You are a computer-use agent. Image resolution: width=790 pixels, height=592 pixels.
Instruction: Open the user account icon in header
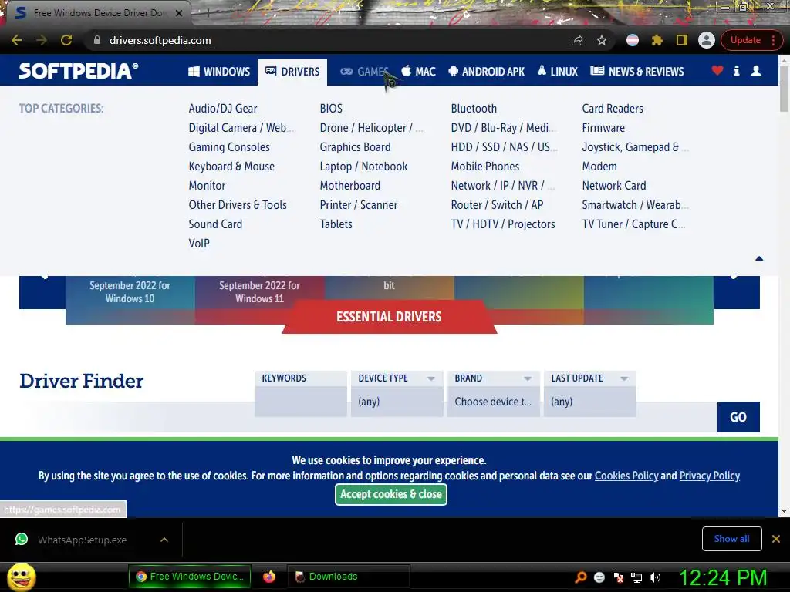[x=756, y=70]
